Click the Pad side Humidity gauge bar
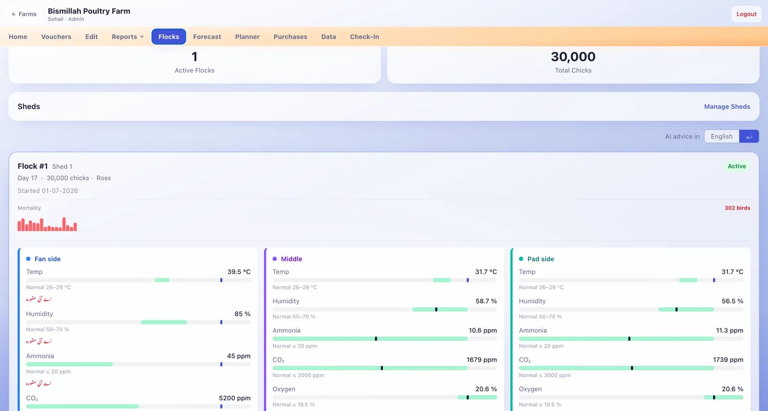The image size is (768, 411). pyautogui.click(x=631, y=309)
